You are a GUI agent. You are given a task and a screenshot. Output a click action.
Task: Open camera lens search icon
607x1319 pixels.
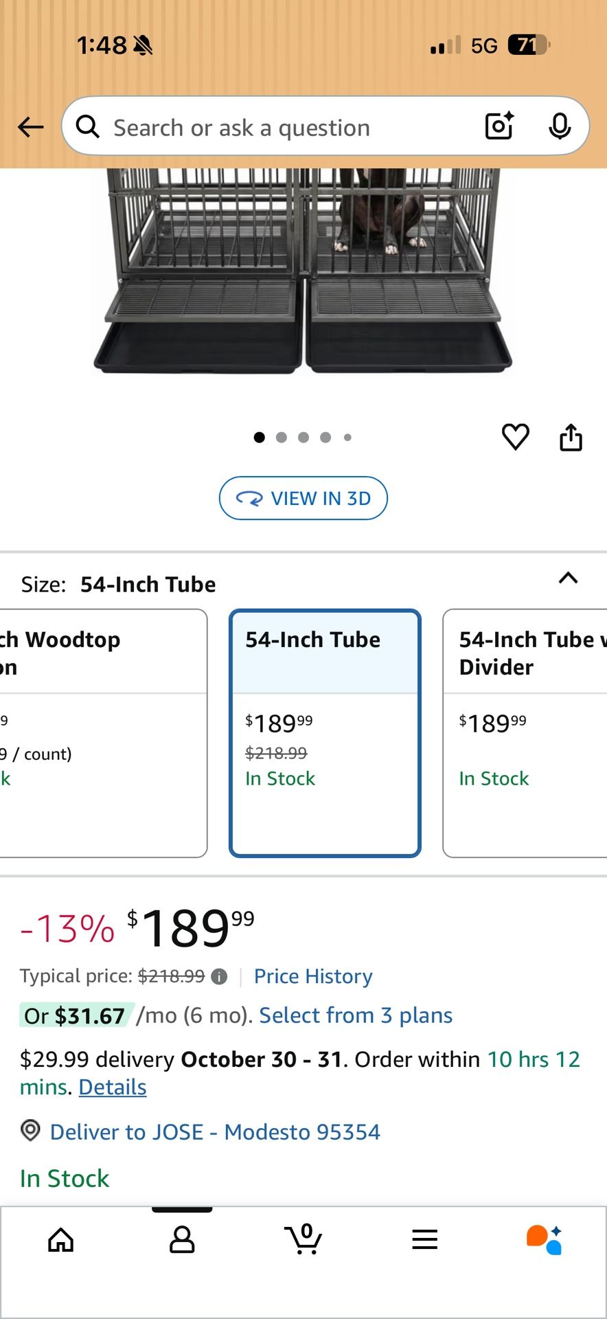pos(499,126)
